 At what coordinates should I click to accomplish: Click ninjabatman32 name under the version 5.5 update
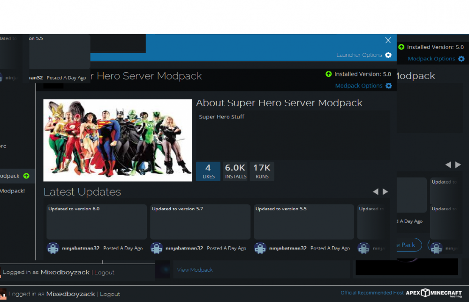[x=287, y=248]
